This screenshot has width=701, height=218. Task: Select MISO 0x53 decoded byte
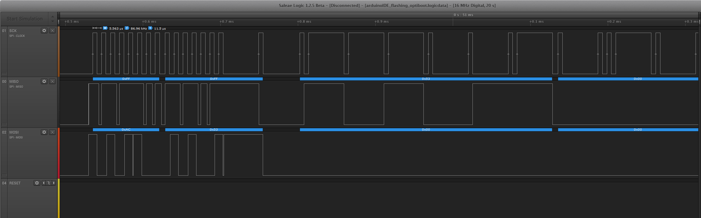[426, 79]
